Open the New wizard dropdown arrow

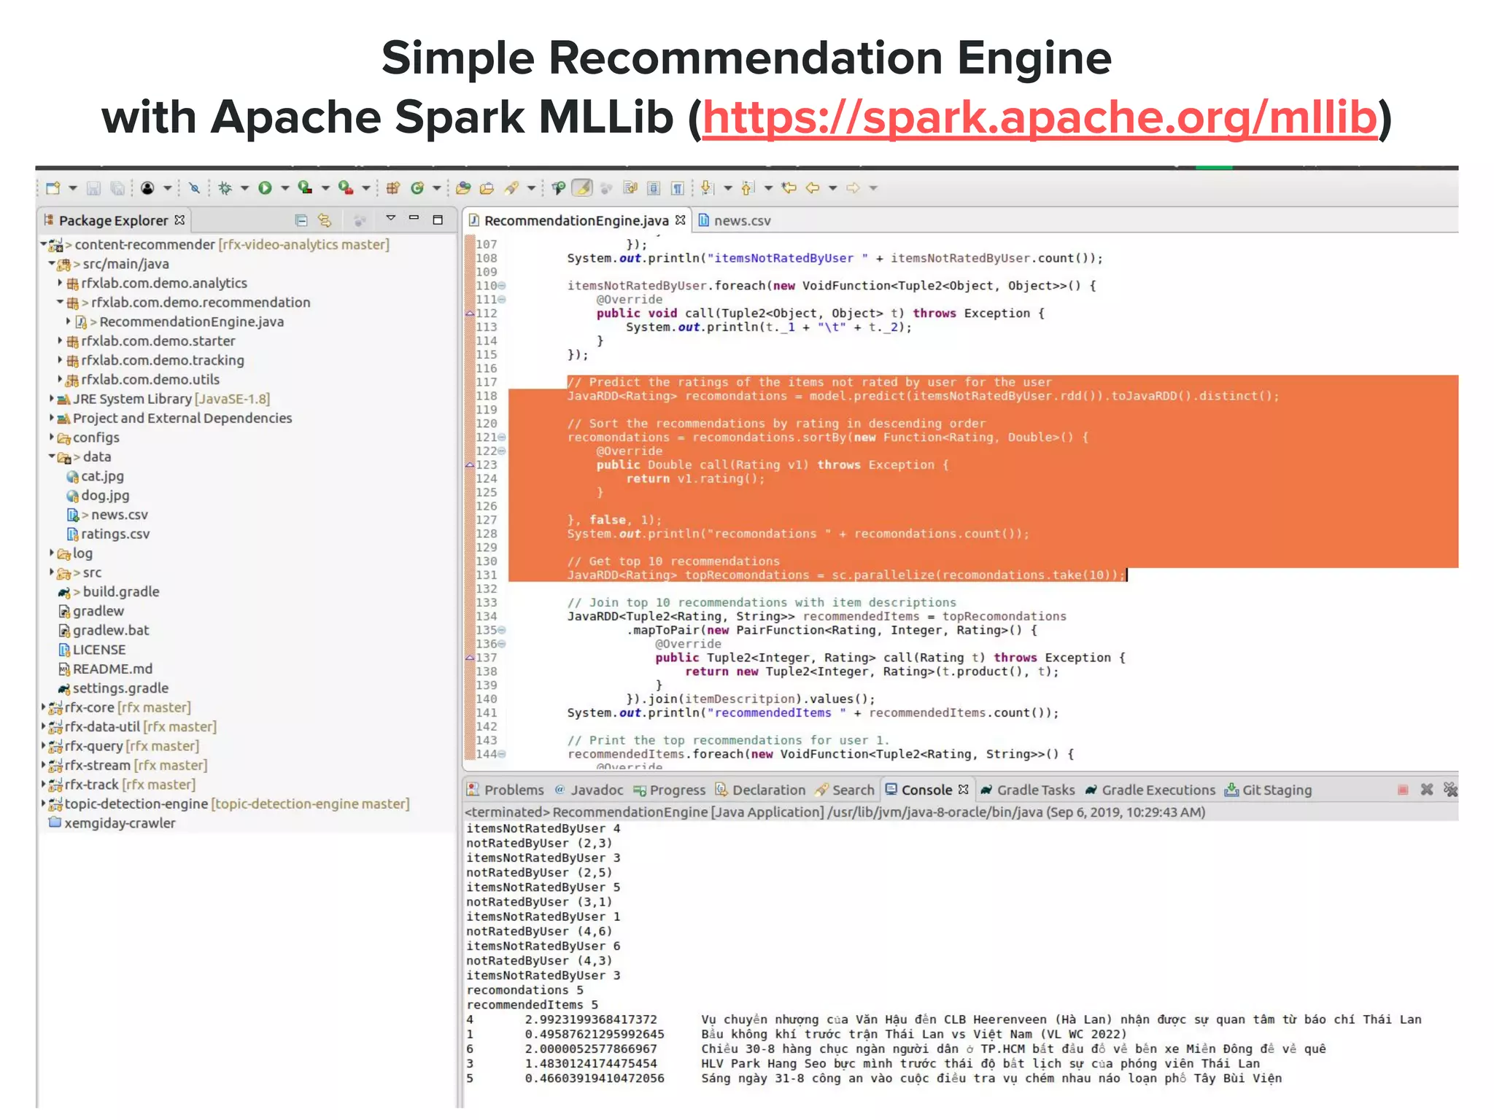(x=73, y=188)
